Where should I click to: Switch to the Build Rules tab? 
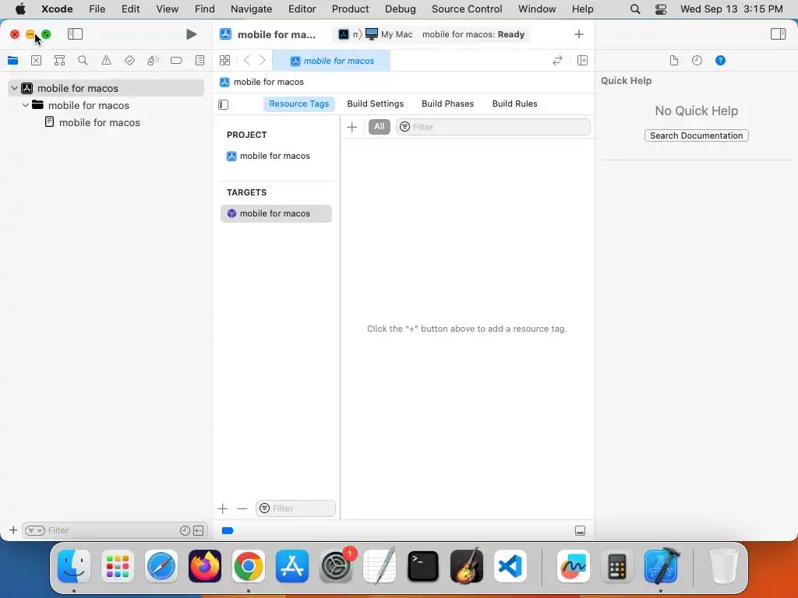[514, 104]
